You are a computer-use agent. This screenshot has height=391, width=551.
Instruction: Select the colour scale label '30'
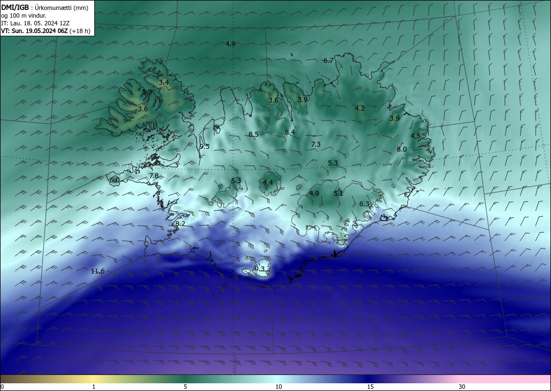[462, 387]
